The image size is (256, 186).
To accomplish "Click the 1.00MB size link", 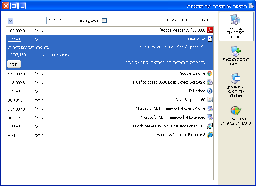I will pyautogui.click(x=14, y=40).
